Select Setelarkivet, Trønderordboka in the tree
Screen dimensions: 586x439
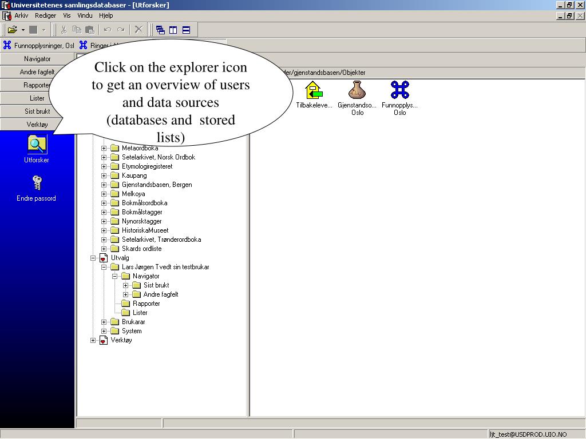pyautogui.click(x=161, y=240)
